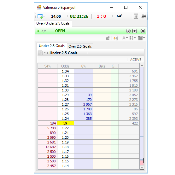Viewport: 175px width, 175px height.
Task: Click the ACTIVE label
Action: coord(136,60)
